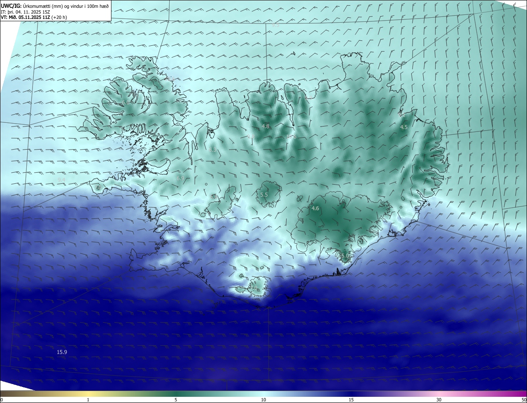Click the 5 tick label on the color scale
527x403 pixels.
[176, 400]
